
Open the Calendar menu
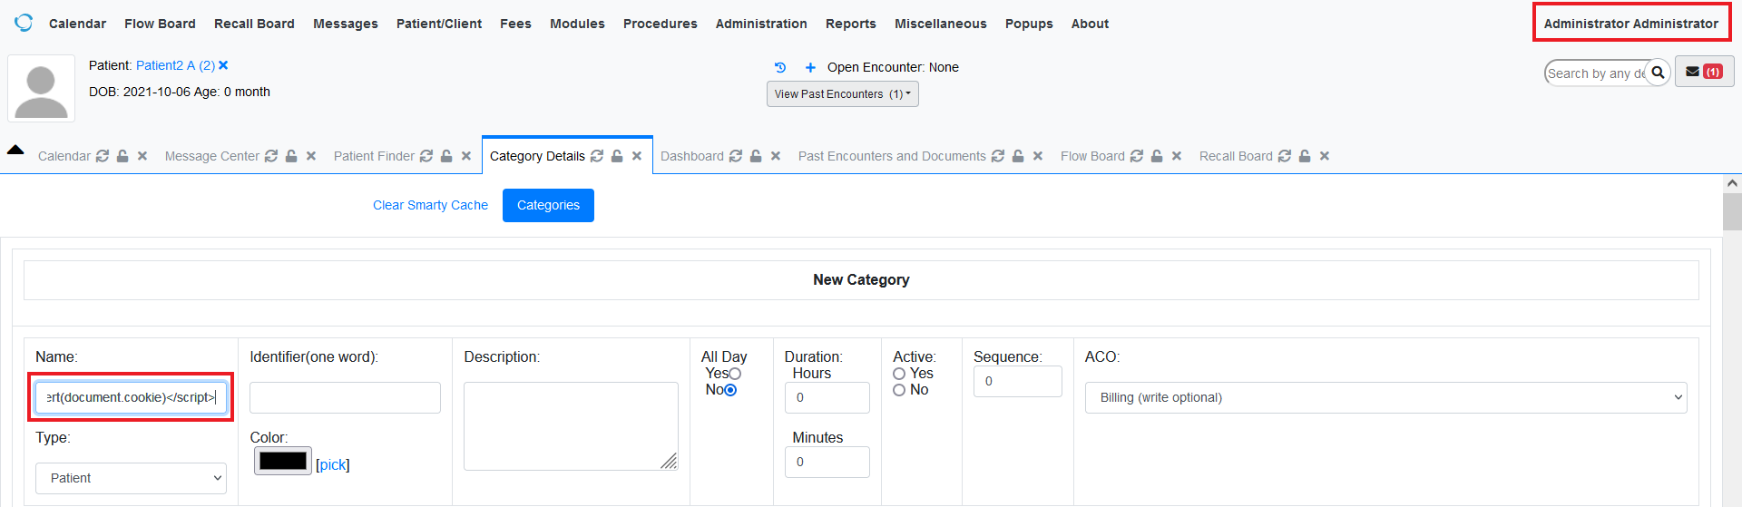click(77, 24)
